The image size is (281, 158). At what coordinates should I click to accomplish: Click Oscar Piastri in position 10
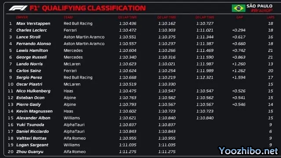29,84
